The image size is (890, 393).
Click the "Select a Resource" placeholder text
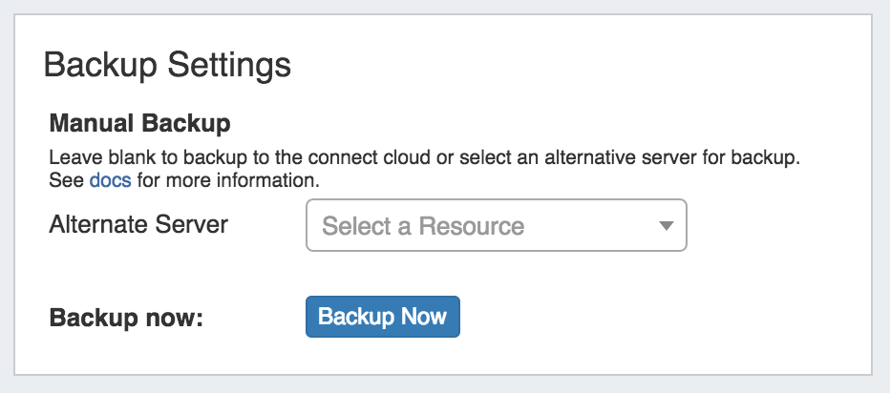(x=423, y=226)
